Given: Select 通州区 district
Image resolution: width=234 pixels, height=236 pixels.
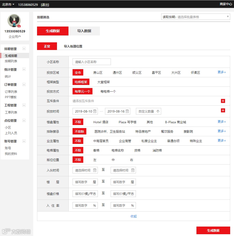Looking at the screenshot, I should 117,72.
